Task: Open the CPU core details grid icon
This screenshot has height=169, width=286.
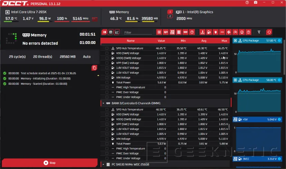Action: [95, 19]
